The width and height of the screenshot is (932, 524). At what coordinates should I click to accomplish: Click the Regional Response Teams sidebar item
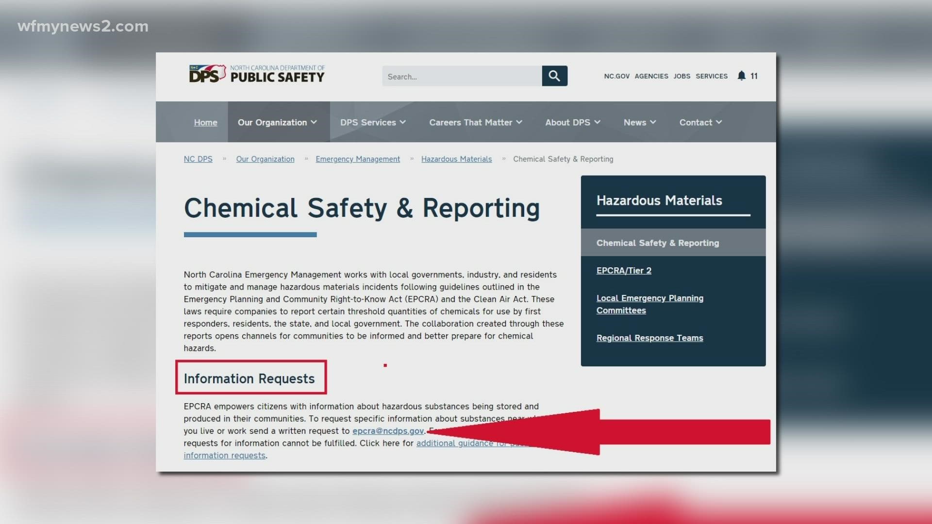[x=649, y=337]
